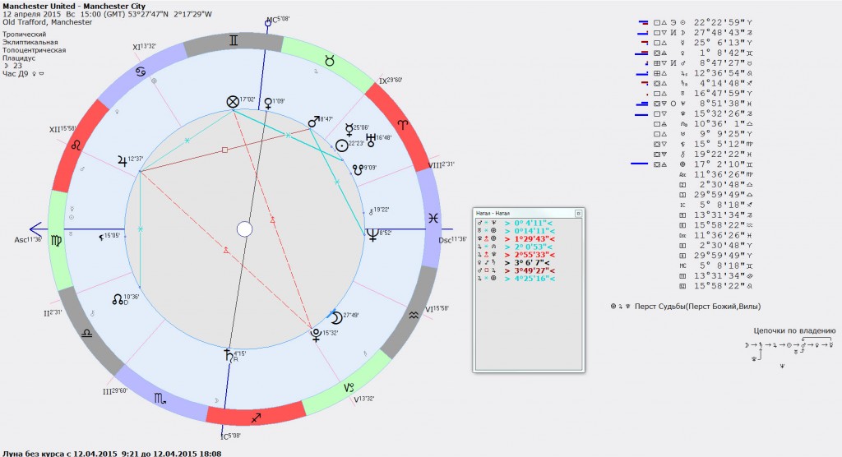Click the MC 5°08' label atop chart

point(278,20)
